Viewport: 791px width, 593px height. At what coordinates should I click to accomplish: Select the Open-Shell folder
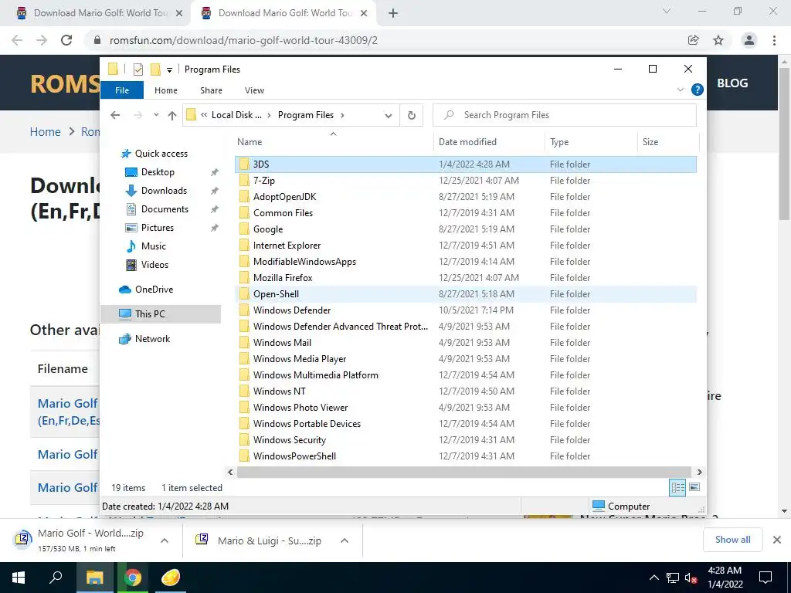(465, 294)
